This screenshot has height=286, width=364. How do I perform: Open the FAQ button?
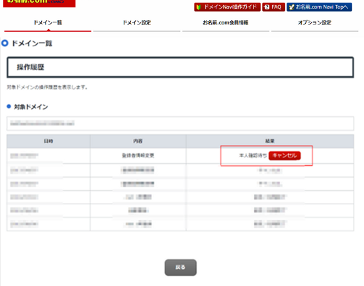click(273, 7)
